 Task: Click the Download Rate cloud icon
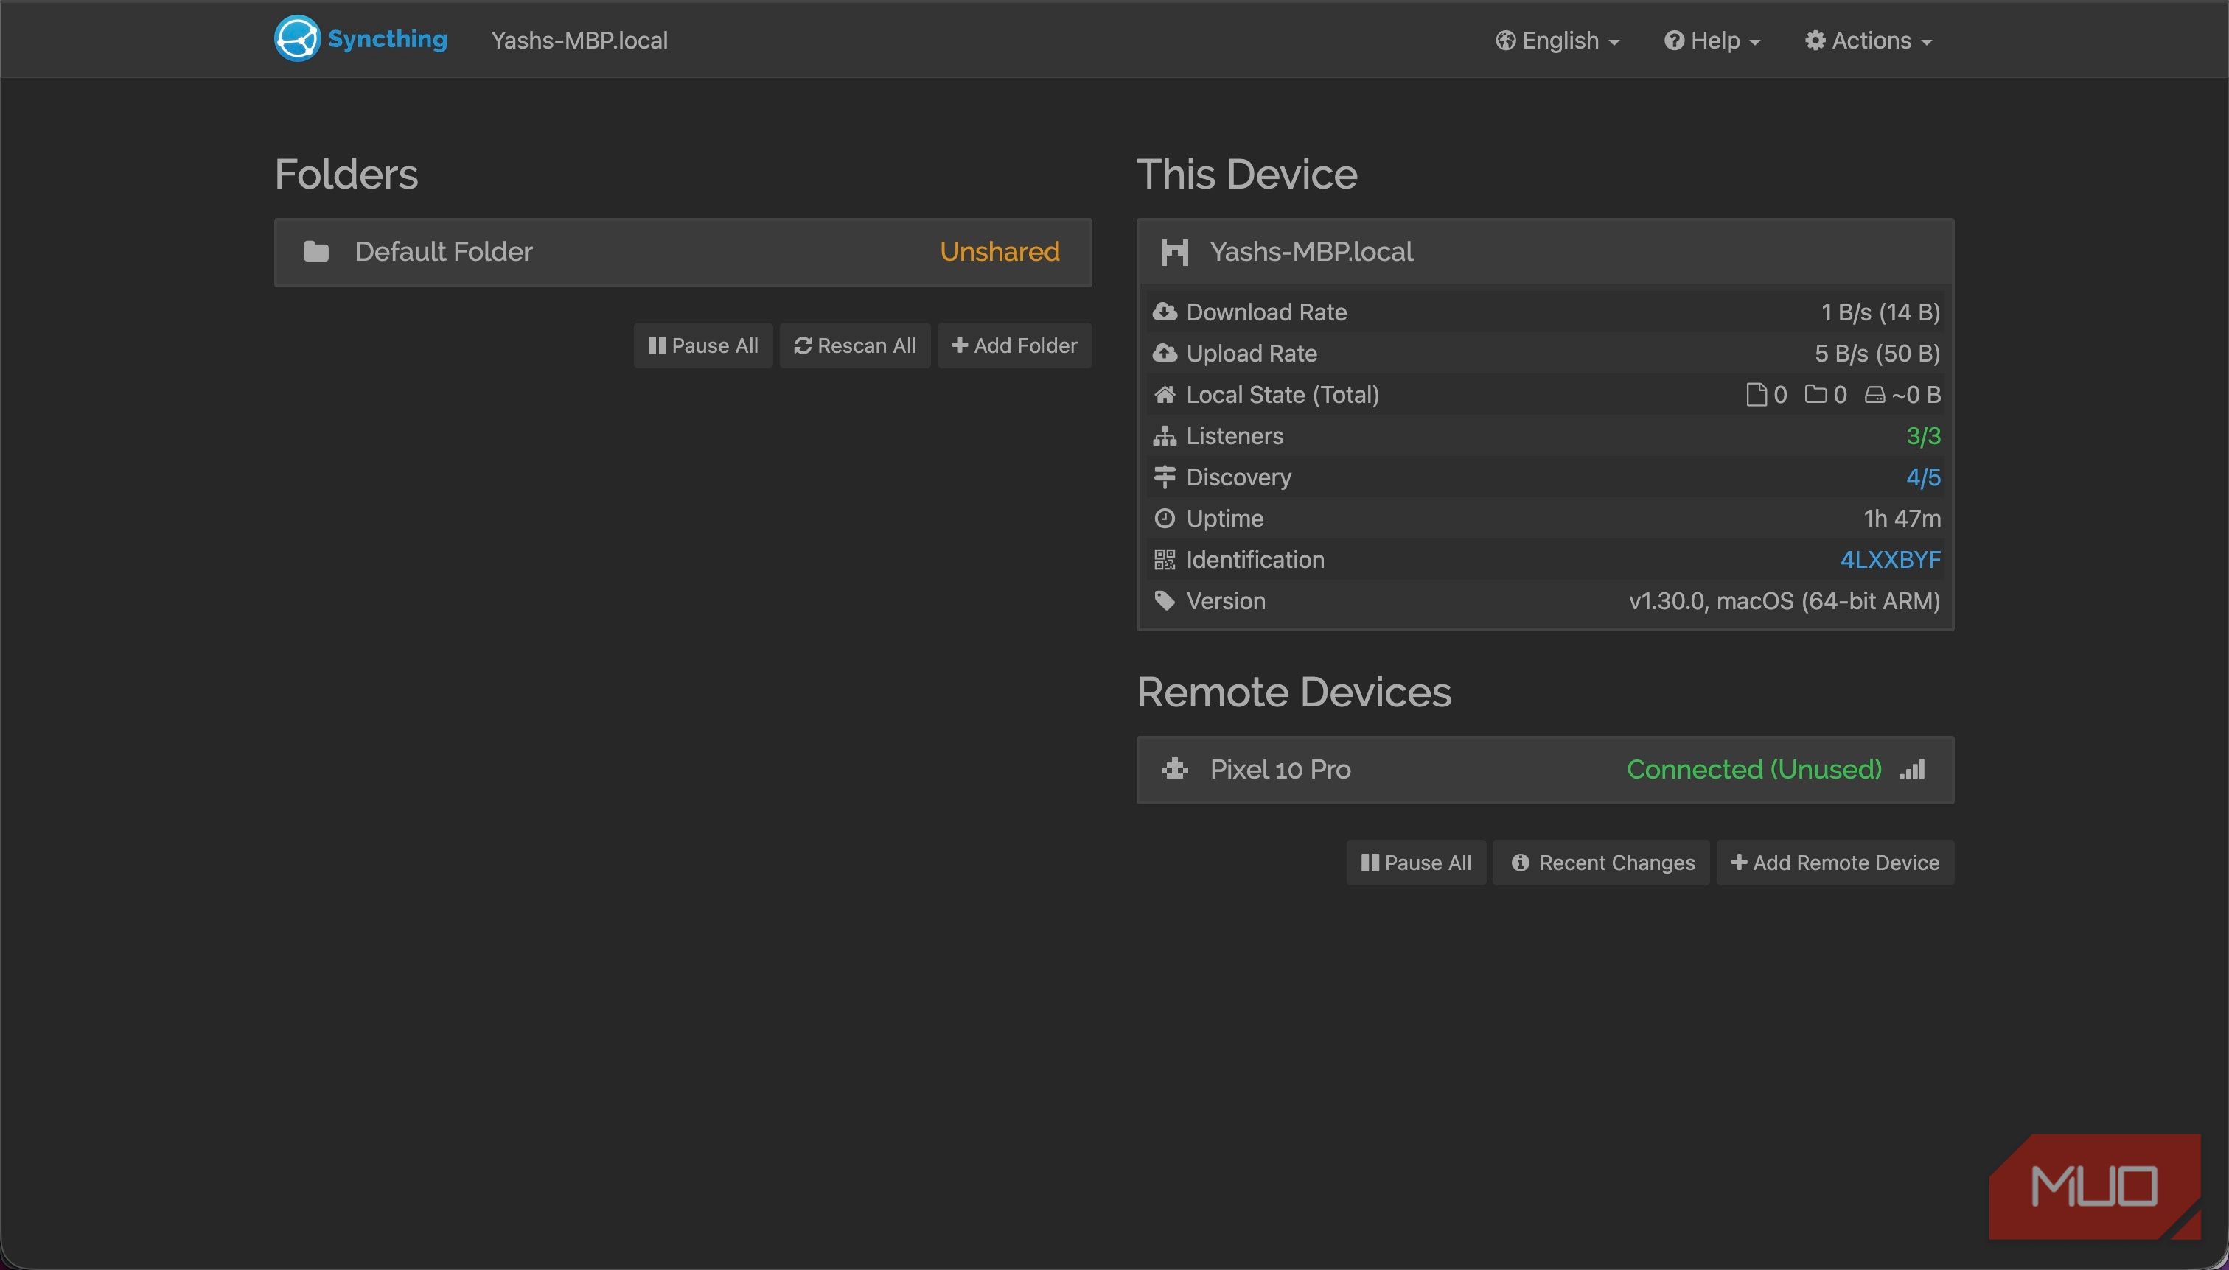pos(1164,312)
